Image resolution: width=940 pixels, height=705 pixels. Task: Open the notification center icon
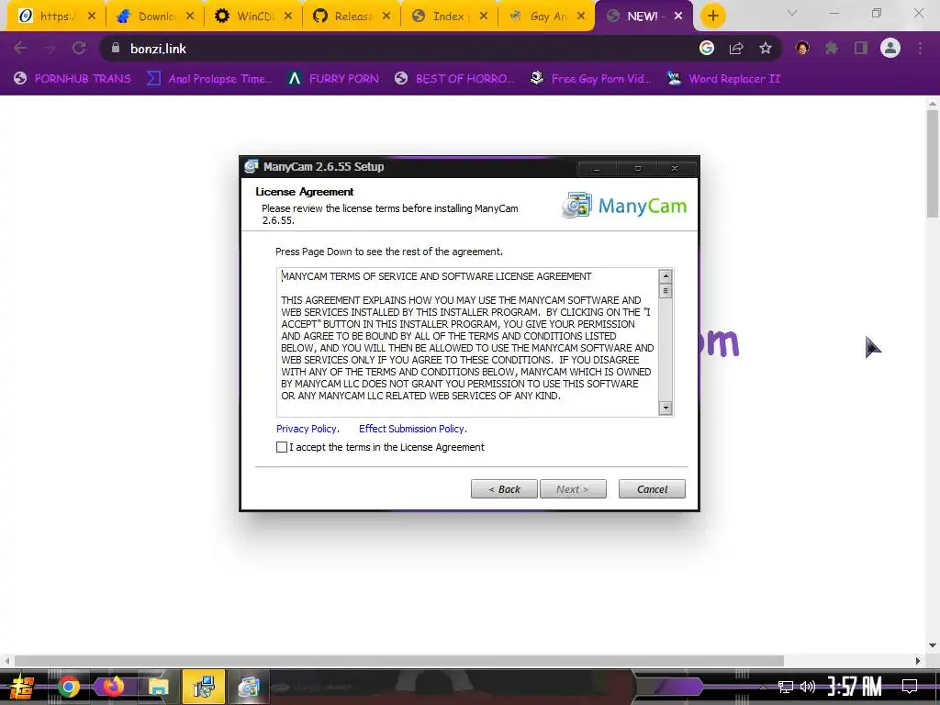(910, 687)
